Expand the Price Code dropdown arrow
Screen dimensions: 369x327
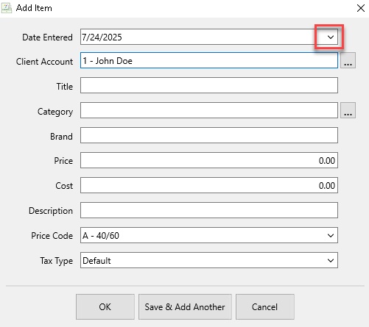[331, 235]
